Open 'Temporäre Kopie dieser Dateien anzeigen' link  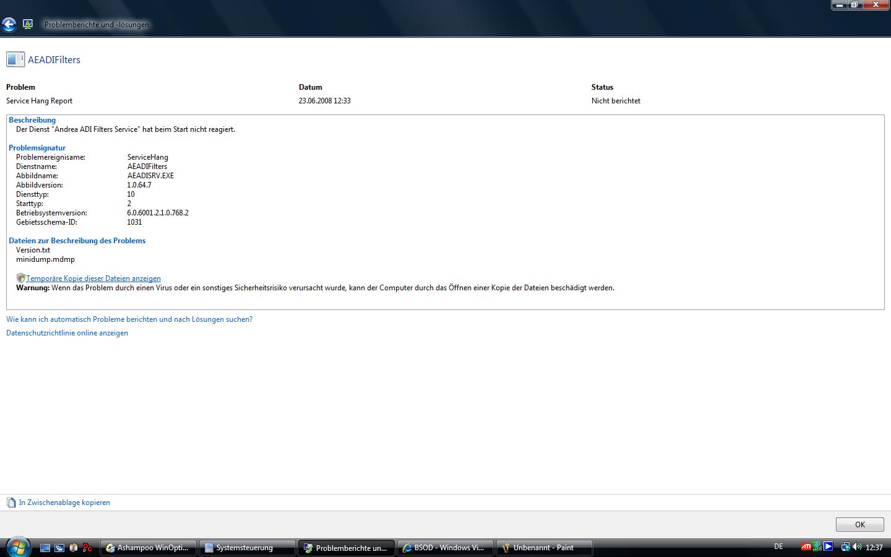pyautogui.click(x=93, y=278)
